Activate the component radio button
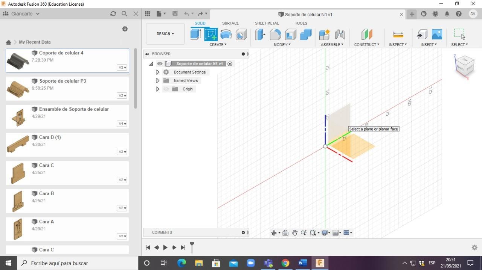 [x=230, y=64]
